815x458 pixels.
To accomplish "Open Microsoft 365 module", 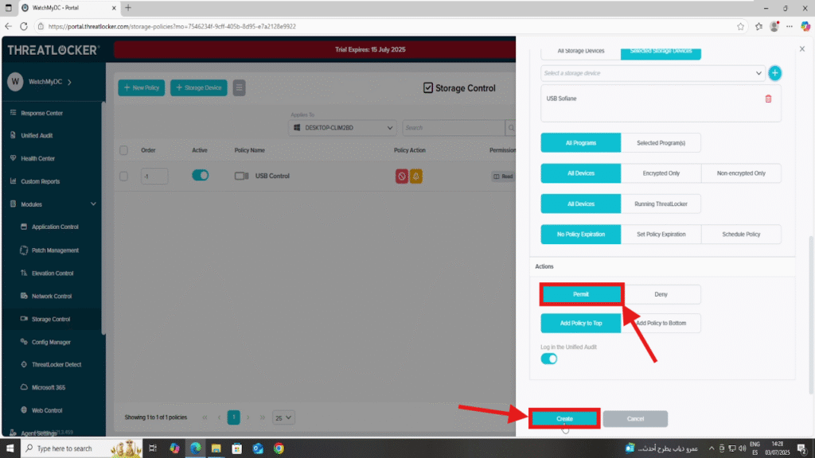I will 49,387.
